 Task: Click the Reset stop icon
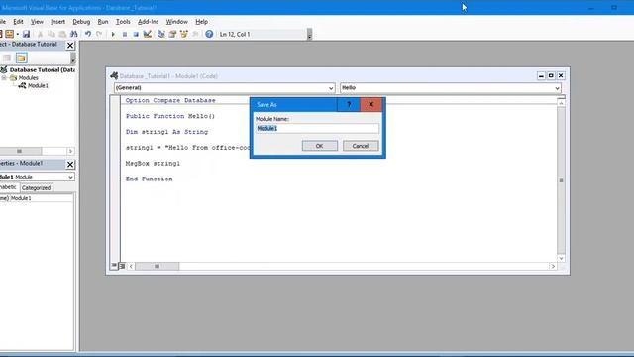[136, 34]
